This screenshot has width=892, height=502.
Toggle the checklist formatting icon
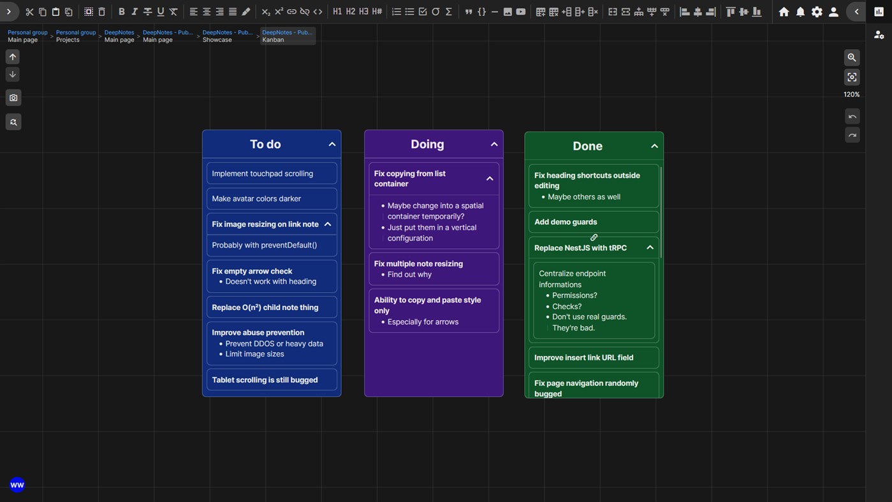point(421,11)
